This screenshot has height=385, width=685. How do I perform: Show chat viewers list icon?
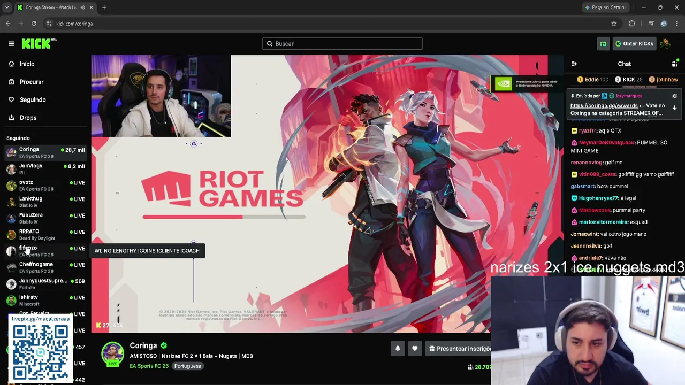(x=674, y=64)
